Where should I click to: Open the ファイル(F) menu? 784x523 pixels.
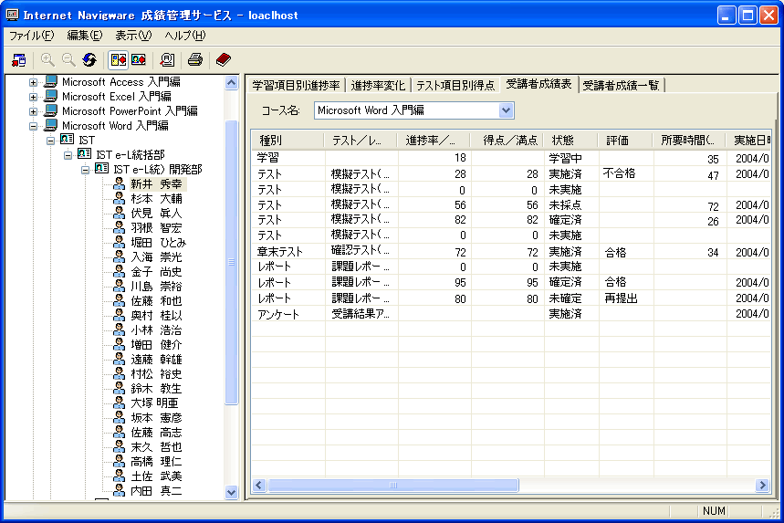point(32,36)
